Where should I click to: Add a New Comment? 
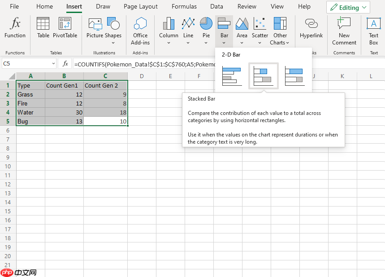click(x=344, y=31)
